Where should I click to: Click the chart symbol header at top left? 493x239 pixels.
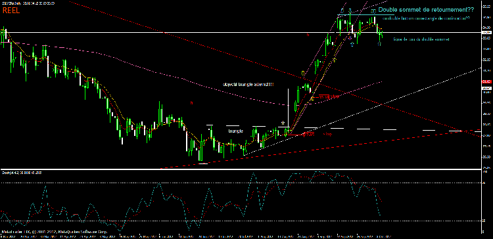coord(28,3)
